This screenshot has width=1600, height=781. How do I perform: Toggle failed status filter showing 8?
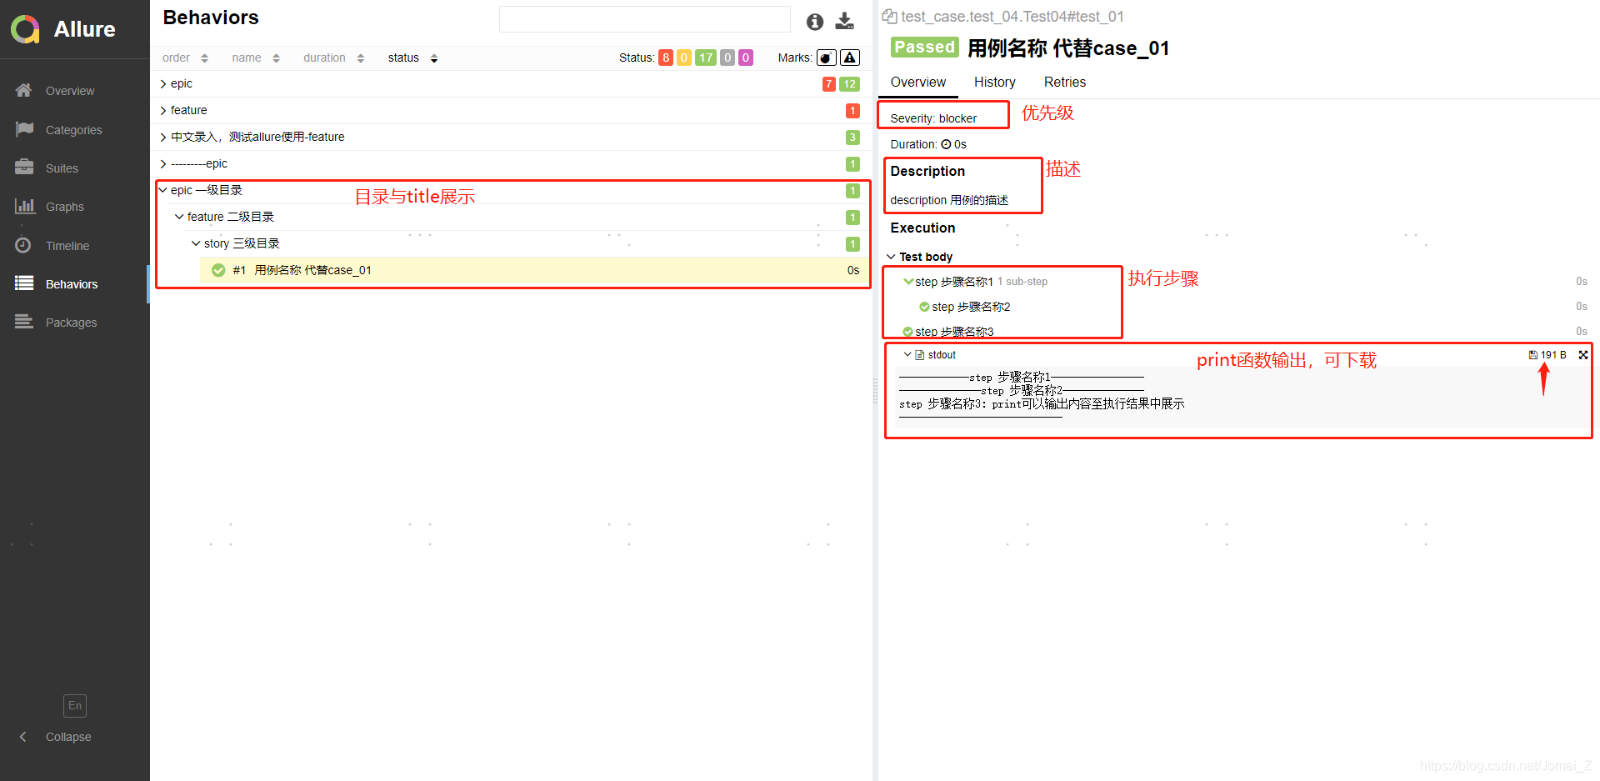coord(666,58)
